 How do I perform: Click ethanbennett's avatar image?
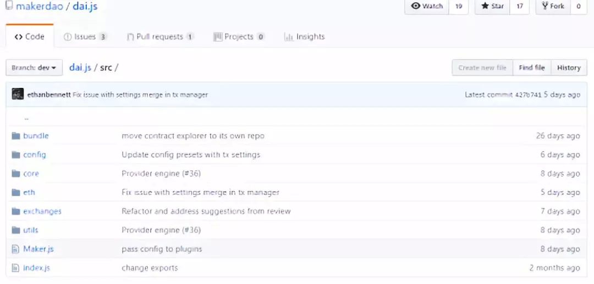18,94
